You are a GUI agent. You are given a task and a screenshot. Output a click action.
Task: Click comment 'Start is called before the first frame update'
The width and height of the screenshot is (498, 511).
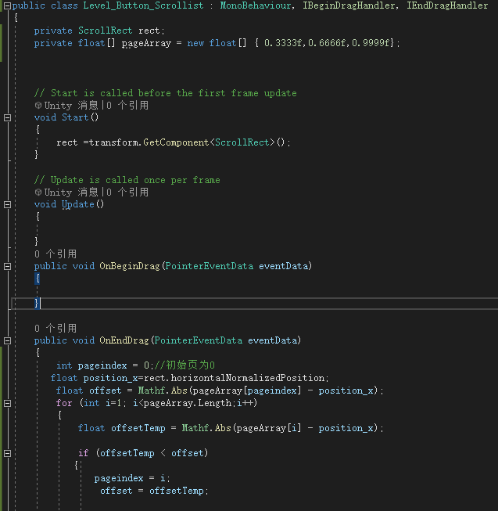tap(166, 93)
